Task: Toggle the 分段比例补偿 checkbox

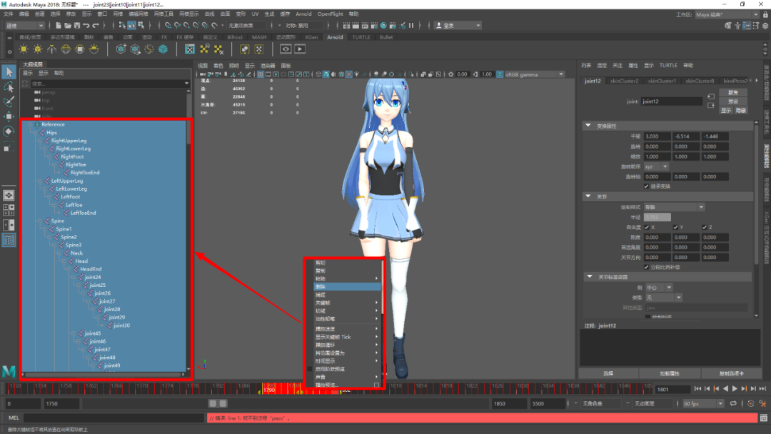Action: pyautogui.click(x=646, y=267)
